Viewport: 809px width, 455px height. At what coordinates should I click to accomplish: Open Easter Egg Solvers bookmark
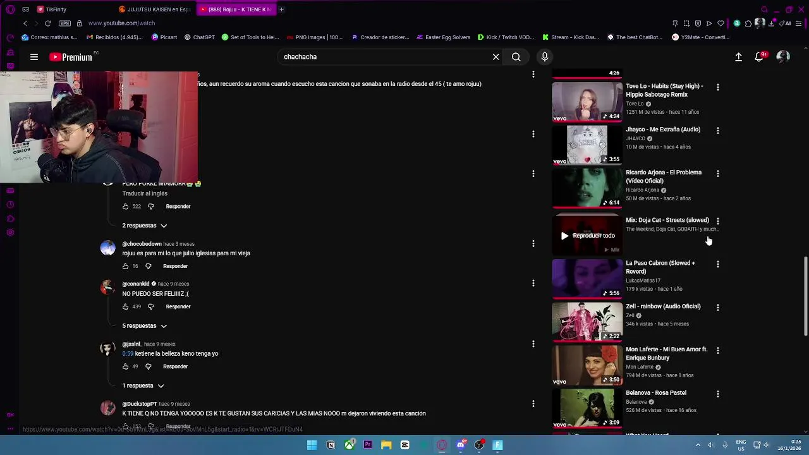point(443,37)
